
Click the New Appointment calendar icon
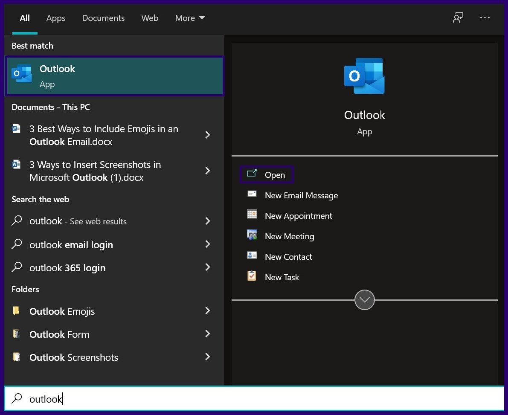click(x=252, y=215)
